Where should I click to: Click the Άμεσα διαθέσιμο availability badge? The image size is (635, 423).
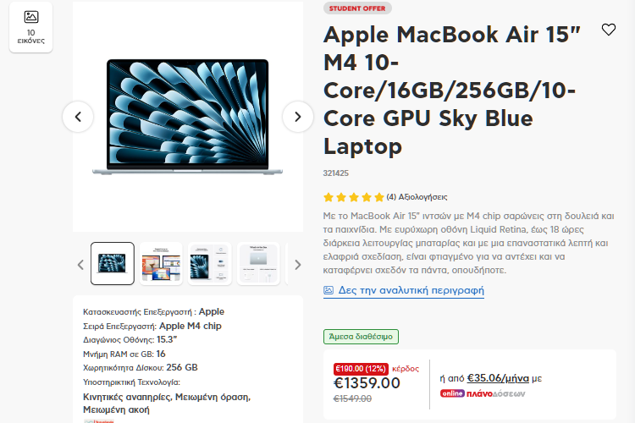click(361, 337)
